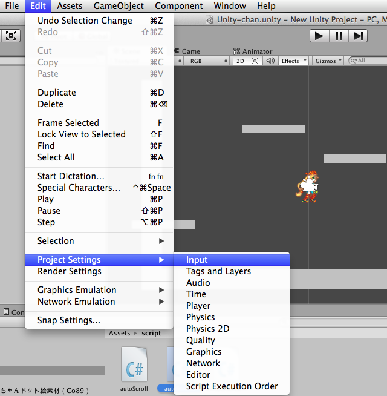
Task: Open the RGB render mode dropdown
Action: tap(208, 61)
